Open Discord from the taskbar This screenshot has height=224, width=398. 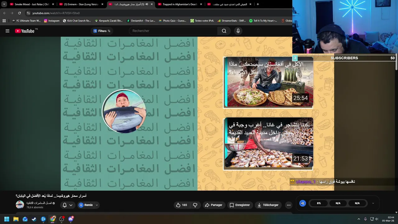tap(71, 219)
